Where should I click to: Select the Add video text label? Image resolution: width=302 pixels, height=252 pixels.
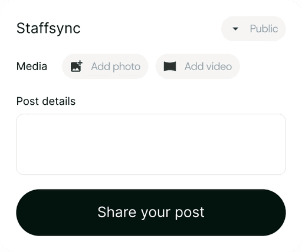pyautogui.click(x=208, y=67)
